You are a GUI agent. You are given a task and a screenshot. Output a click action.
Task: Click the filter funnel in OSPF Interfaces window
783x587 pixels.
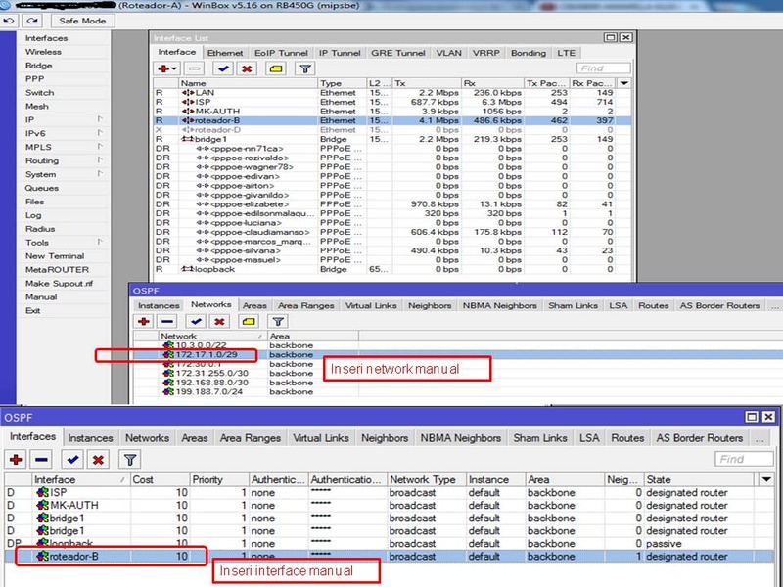130,459
